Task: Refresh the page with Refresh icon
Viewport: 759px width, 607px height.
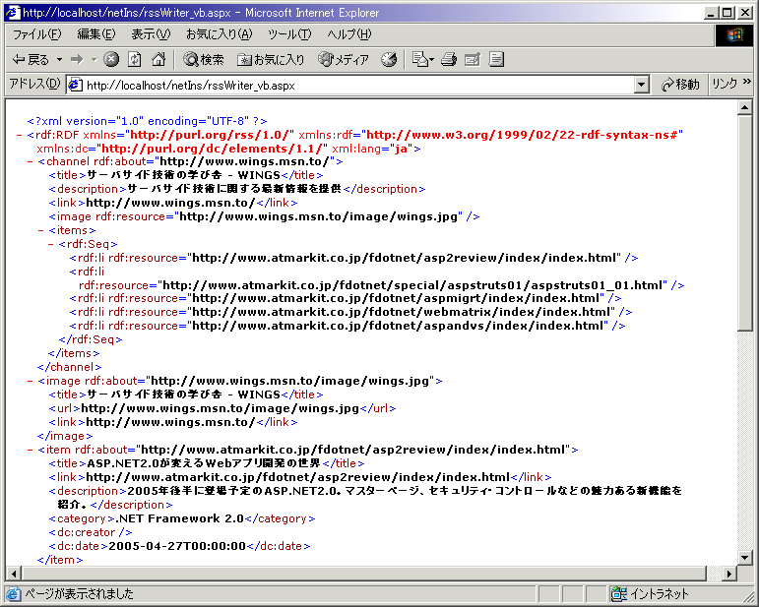Action: (x=135, y=59)
